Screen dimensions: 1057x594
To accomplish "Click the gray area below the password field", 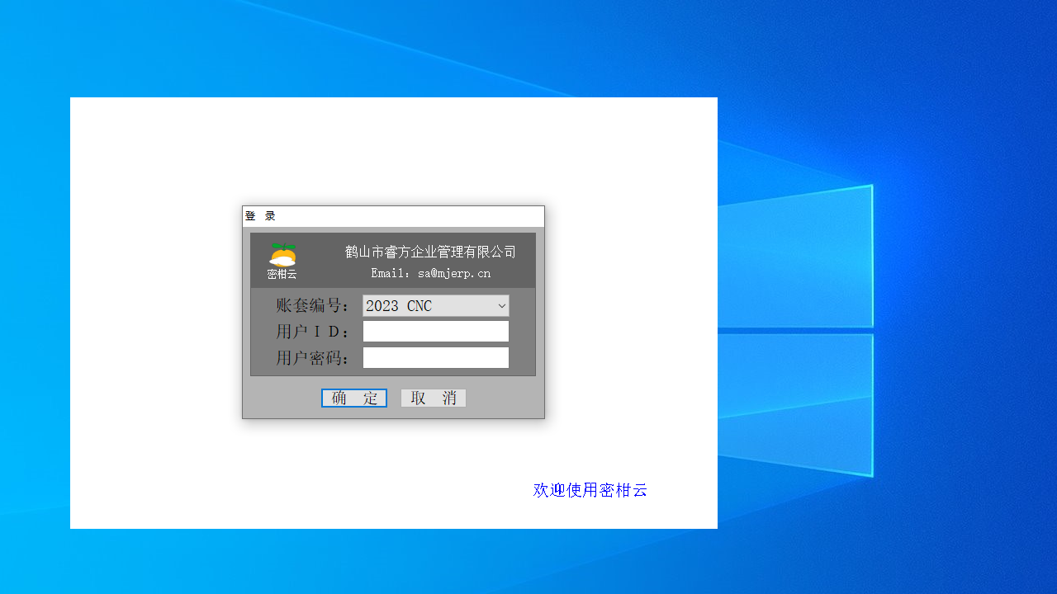I will tap(393, 381).
